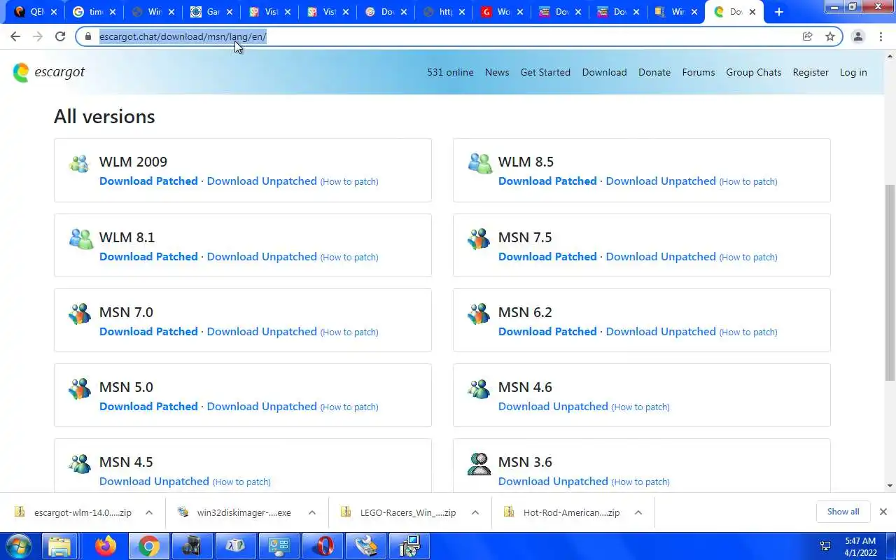The image size is (896, 560).
Task: Download Unpatched MSN 4.6
Action: coord(553,407)
